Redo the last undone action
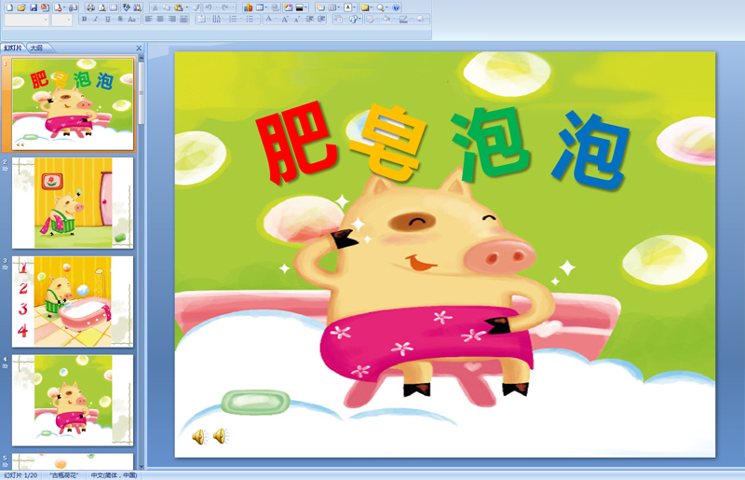This screenshot has width=745, height=480. [x=225, y=7]
